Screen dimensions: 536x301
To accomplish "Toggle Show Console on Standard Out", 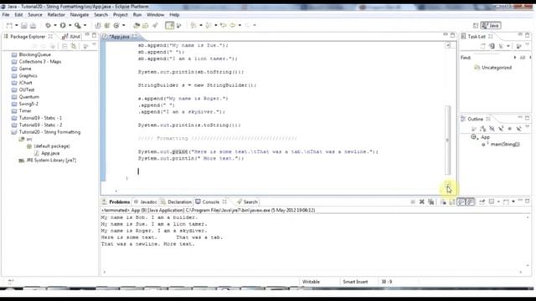I will coord(461,202).
